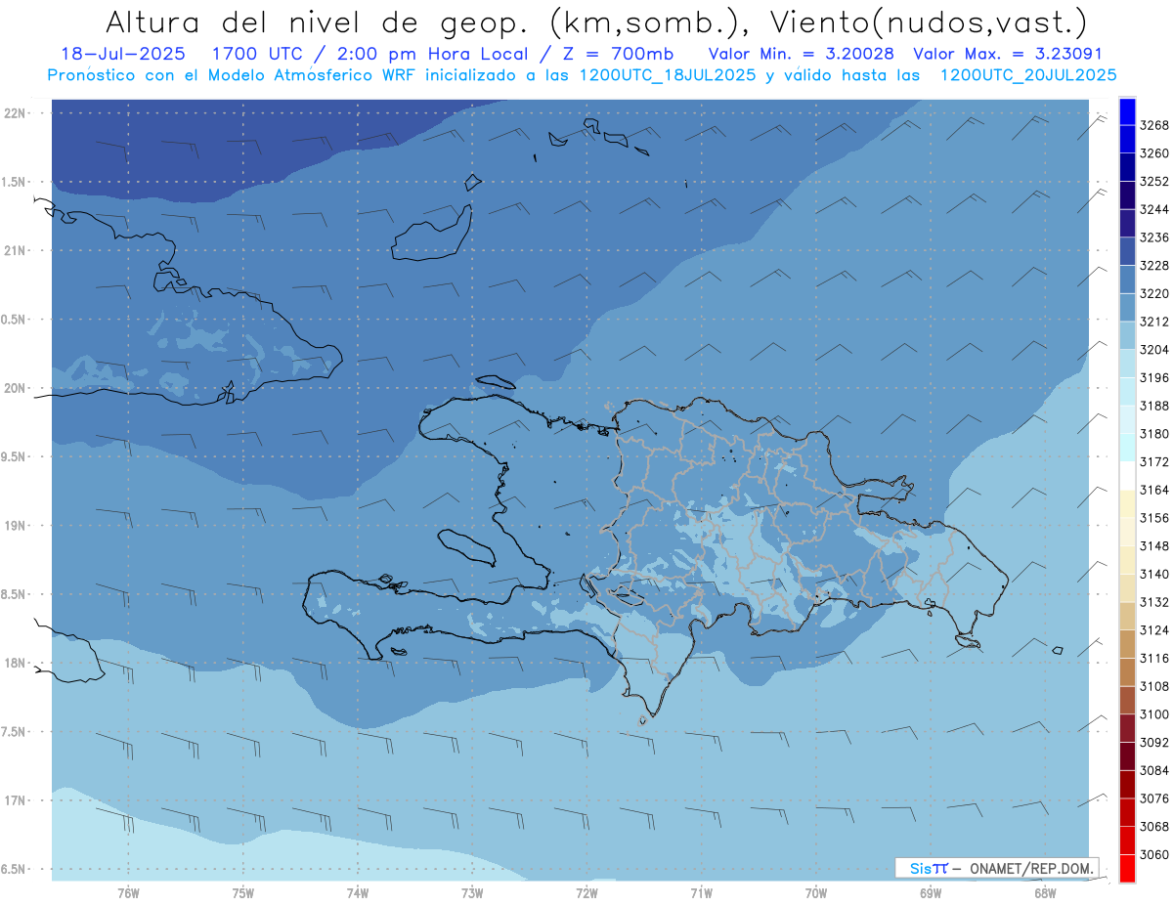Click the '19N' latitude label
The image size is (1173, 906).
pyautogui.click(x=17, y=526)
